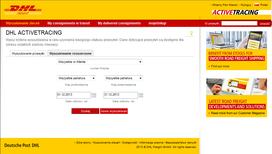Click the Data odbioru: do label

[x=123, y=101]
